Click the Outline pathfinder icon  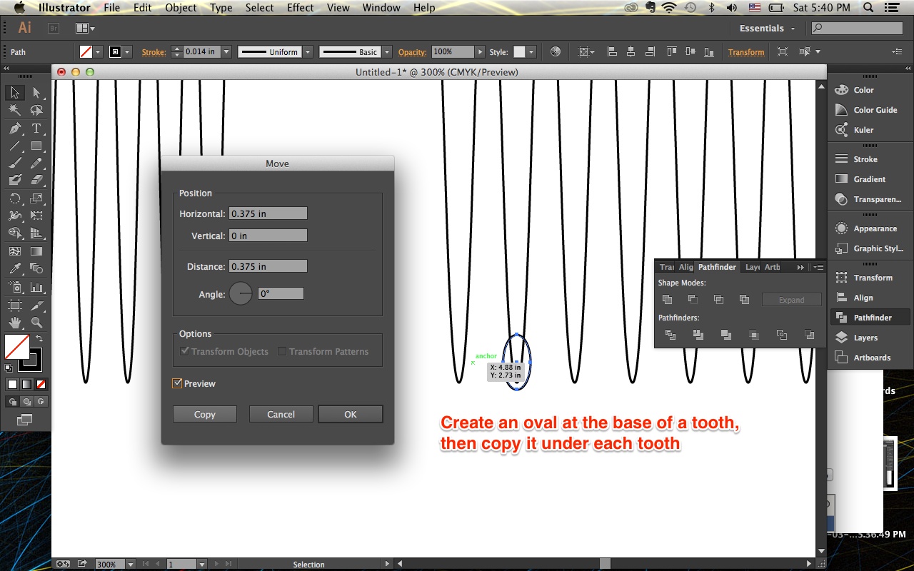pos(781,334)
